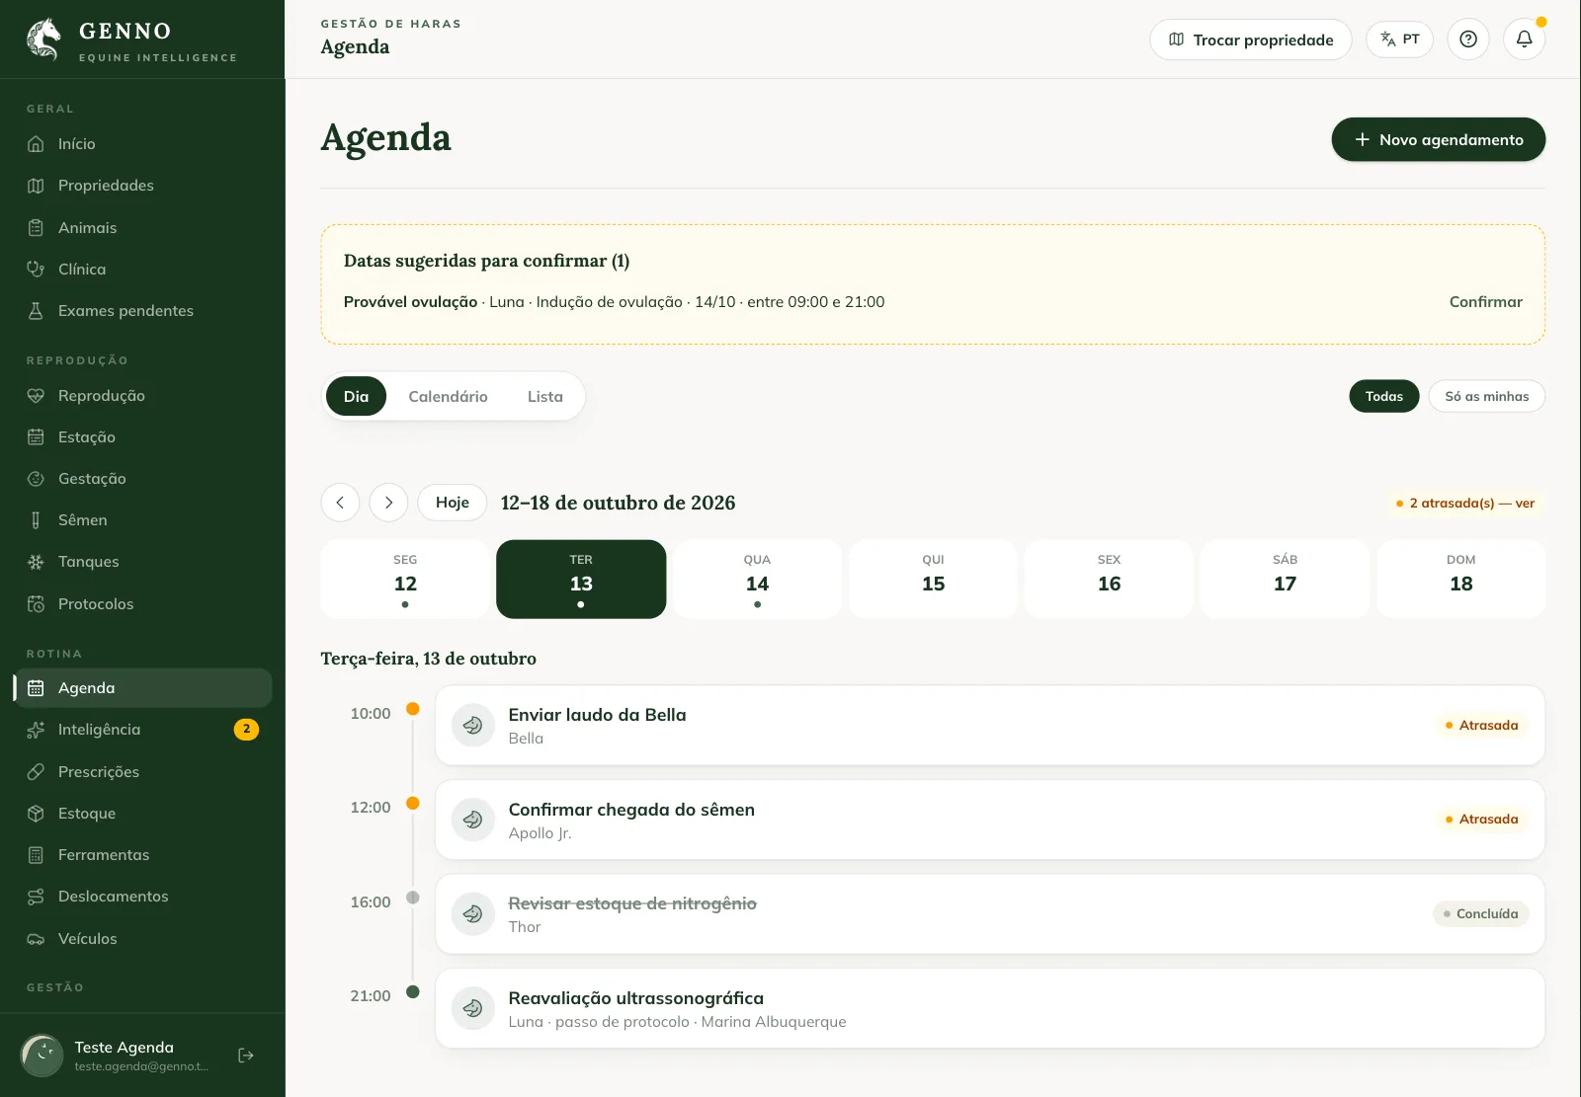The height and width of the screenshot is (1097, 1581).
Task: Switch to Lista view
Action: click(545, 397)
